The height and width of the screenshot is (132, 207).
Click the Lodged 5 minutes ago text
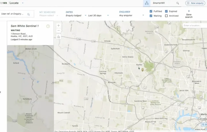21,40
